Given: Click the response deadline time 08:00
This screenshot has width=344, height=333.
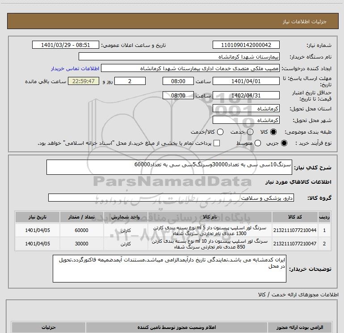Looking at the screenshot, I should point(178,81).
